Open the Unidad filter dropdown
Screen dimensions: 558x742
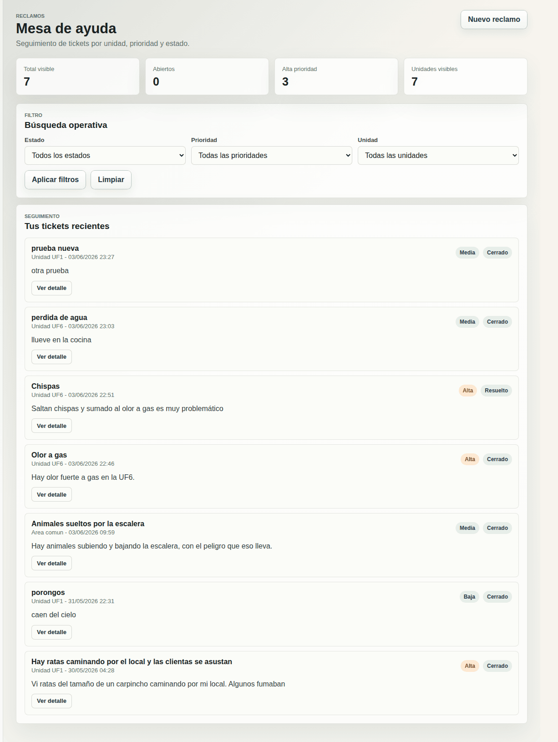(x=438, y=155)
